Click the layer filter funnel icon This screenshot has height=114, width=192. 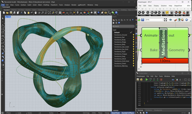pyautogui.click(x=133, y=20)
